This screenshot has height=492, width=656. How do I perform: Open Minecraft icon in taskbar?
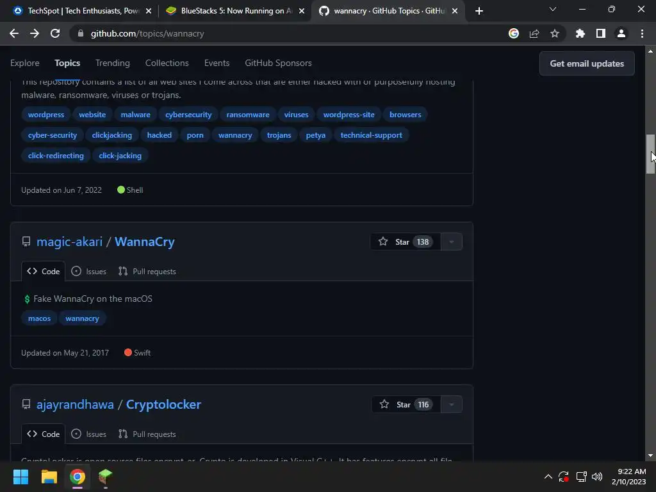pyautogui.click(x=106, y=477)
